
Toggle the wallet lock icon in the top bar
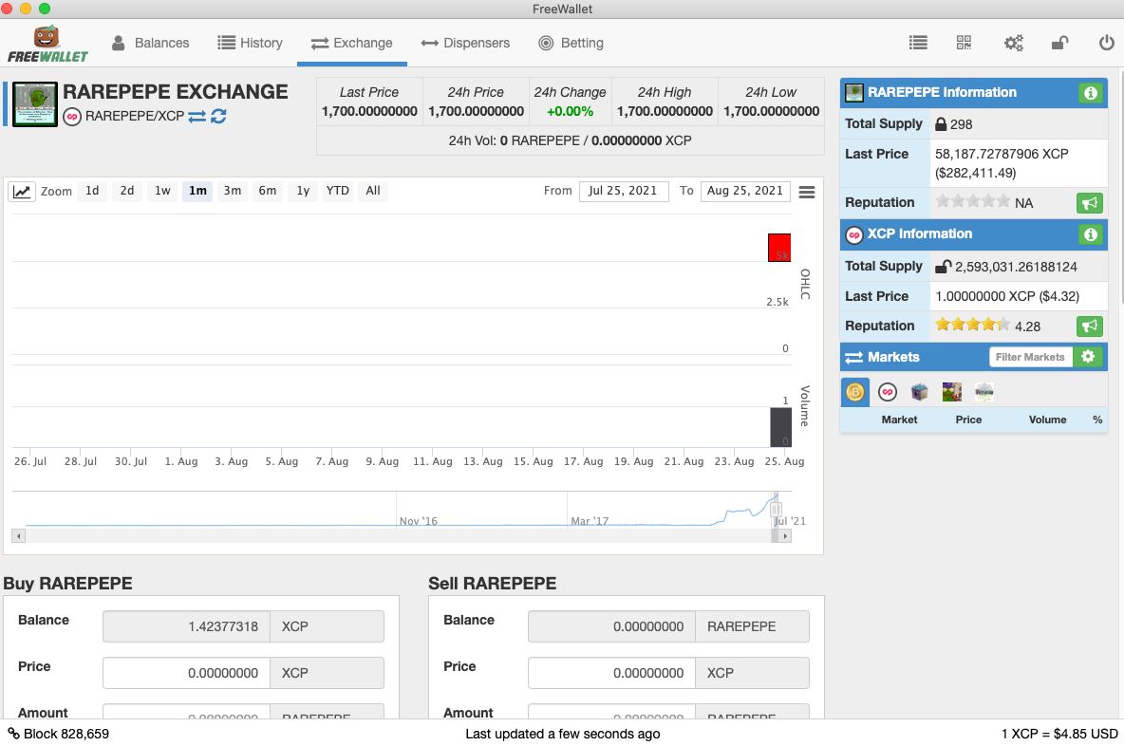click(x=1059, y=43)
